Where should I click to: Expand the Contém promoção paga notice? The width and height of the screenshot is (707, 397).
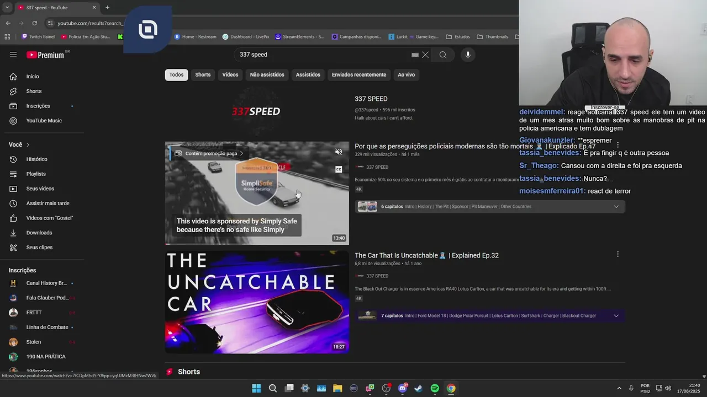[210, 153]
